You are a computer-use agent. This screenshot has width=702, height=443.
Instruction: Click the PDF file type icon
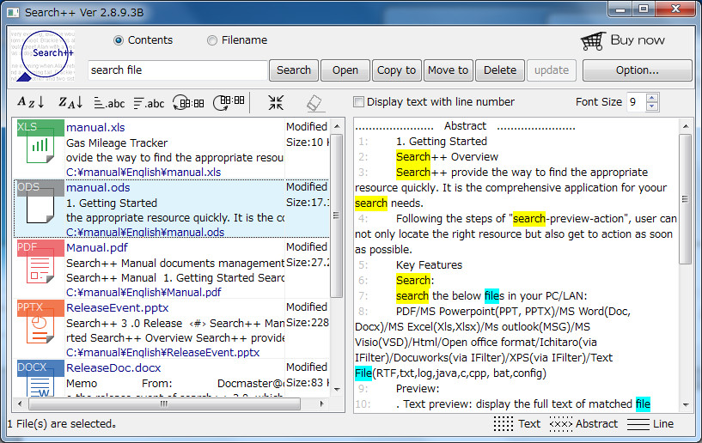(x=40, y=262)
